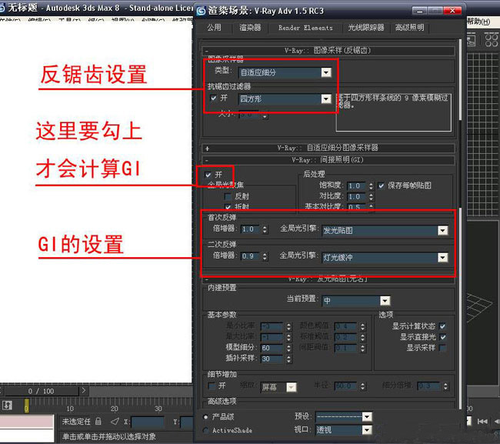Toggle 保存每帧贴图 checkbox
500x444 pixels.
(381, 185)
